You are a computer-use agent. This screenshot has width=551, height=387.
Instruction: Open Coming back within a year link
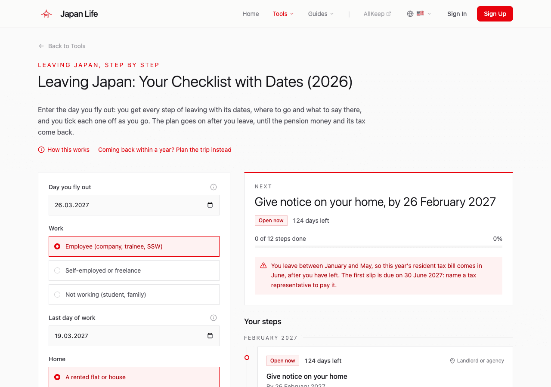(x=165, y=150)
